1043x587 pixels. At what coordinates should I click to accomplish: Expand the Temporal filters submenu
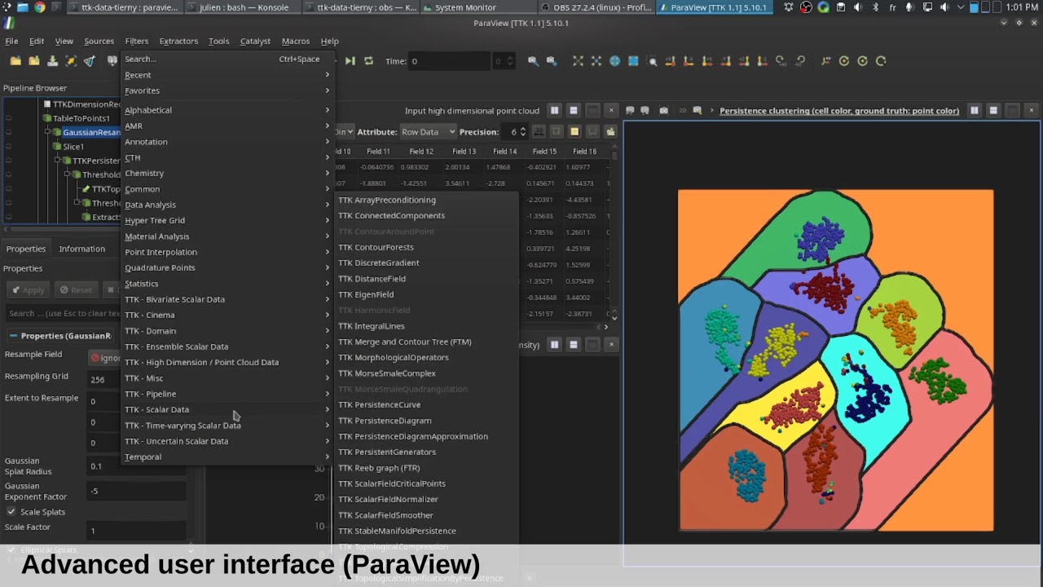click(x=227, y=457)
